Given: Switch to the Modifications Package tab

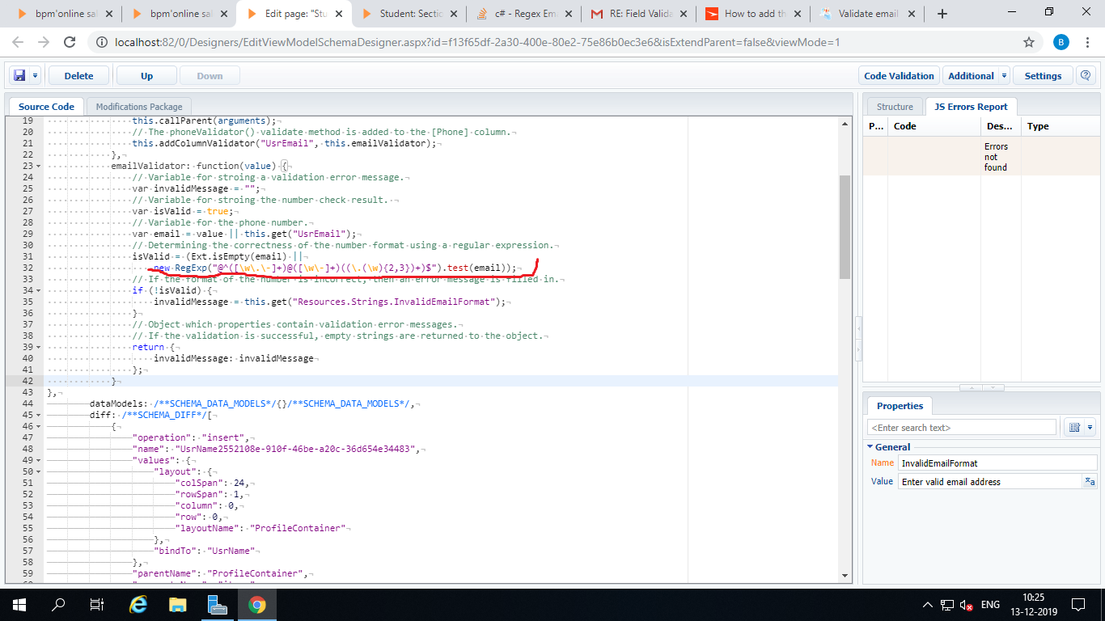Looking at the screenshot, I should click(x=140, y=107).
